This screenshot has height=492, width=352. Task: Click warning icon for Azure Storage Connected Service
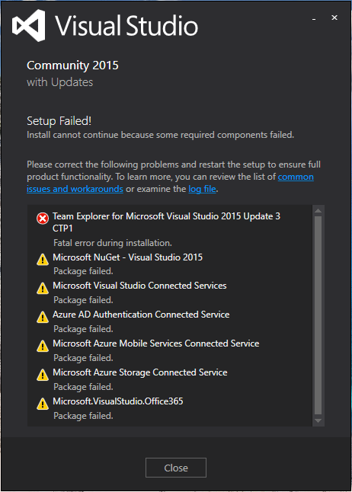(43, 375)
